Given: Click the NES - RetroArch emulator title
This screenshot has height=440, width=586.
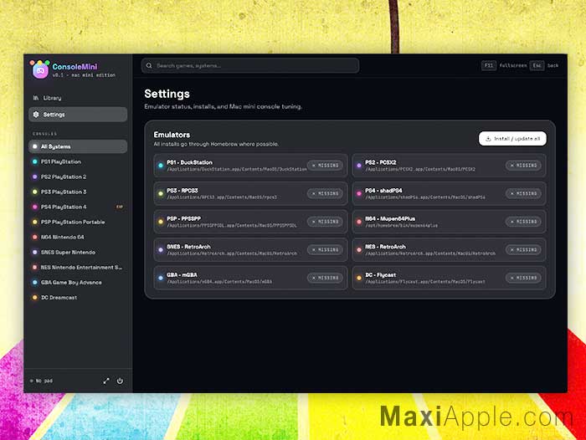Looking at the screenshot, I should point(385,247).
